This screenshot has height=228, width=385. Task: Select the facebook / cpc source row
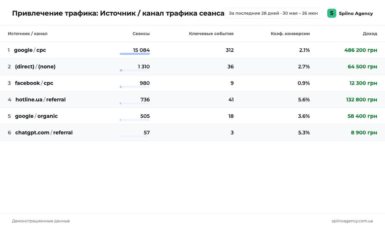(x=192, y=83)
